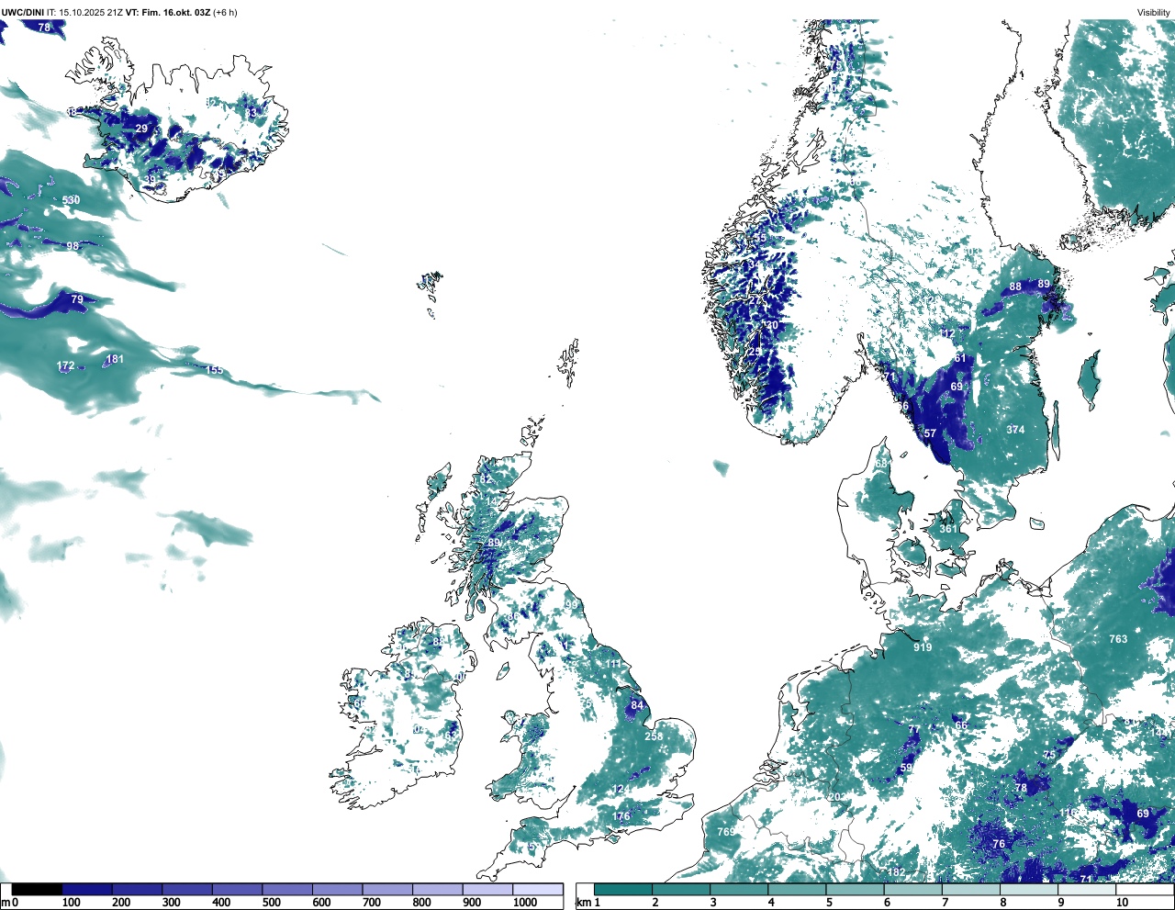Click the pale lavender 900–1000 m legend swatch
The width and height of the screenshot is (1175, 910).
point(487,889)
